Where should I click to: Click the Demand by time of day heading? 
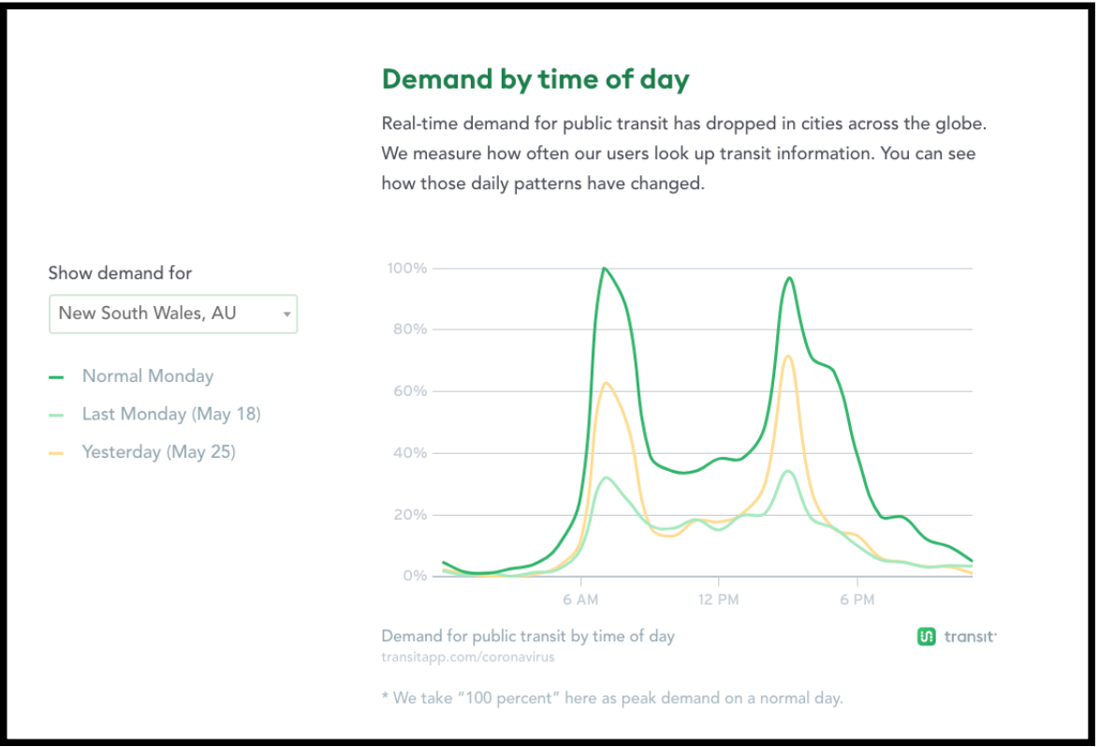point(535,80)
